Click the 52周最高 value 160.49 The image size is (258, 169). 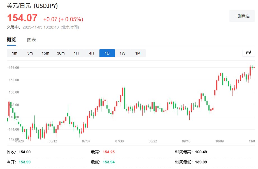[x=201, y=152]
